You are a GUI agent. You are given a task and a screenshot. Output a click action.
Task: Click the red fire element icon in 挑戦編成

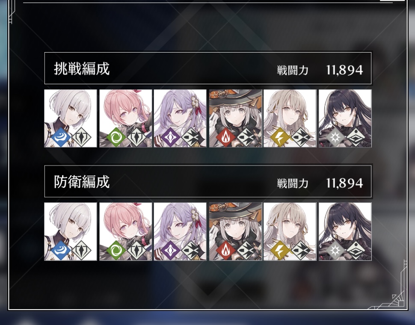coord(226,137)
